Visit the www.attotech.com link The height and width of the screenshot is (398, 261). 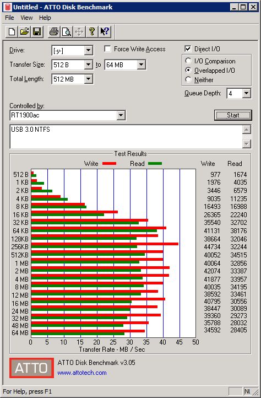pyautogui.click(x=82, y=373)
